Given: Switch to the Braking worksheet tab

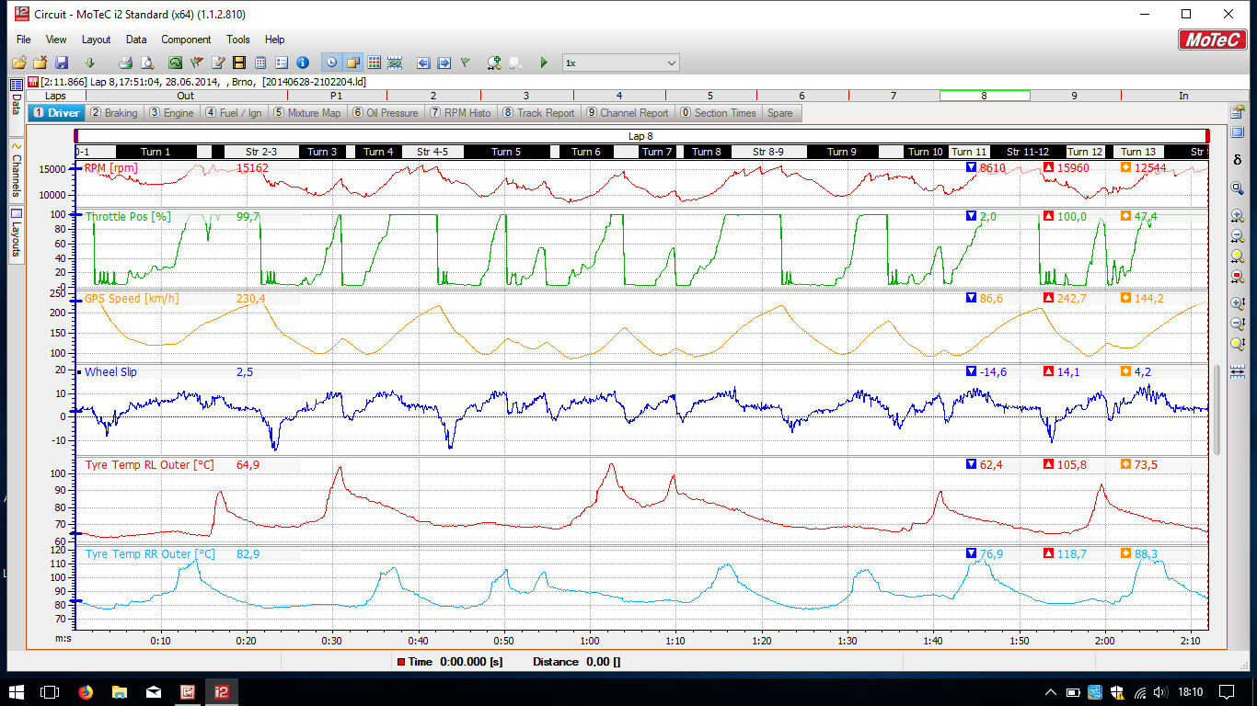Looking at the screenshot, I should [x=114, y=113].
